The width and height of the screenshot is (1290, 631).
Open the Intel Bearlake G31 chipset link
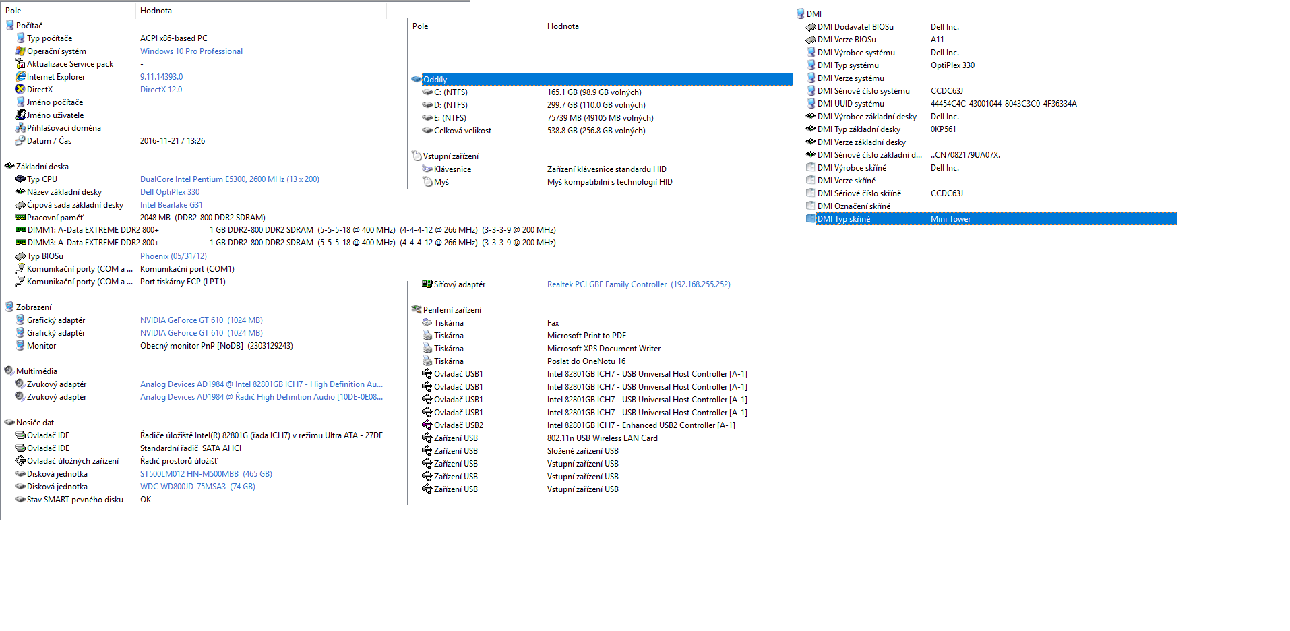click(171, 205)
